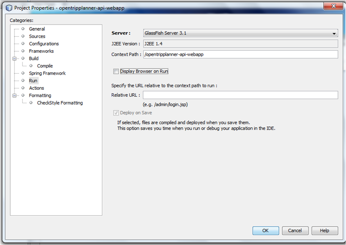
Task: Click the Context Path text field
Action: (x=240, y=54)
